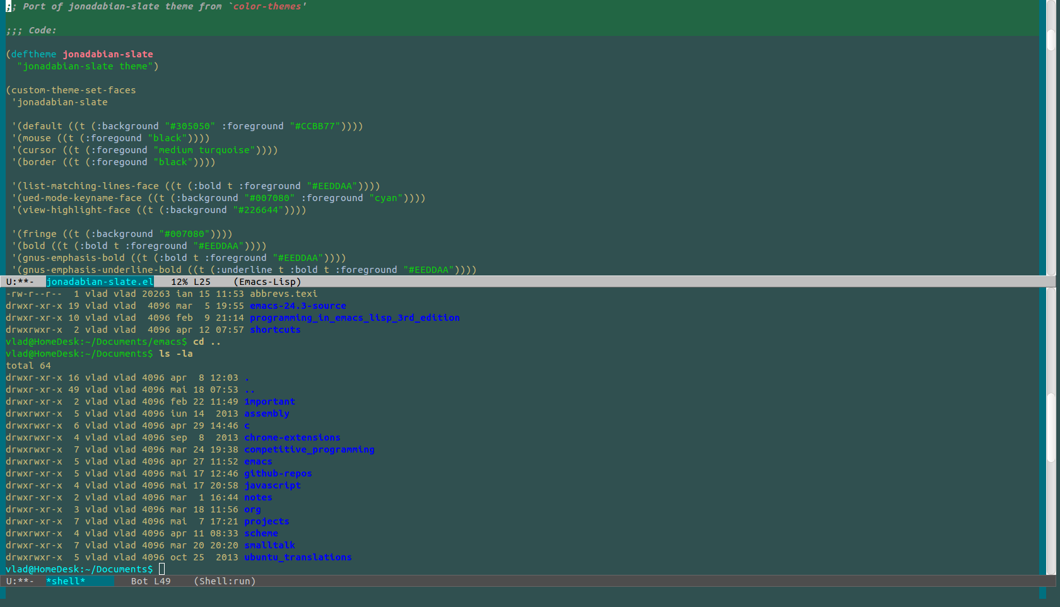Click the programming_in_emacs_lisp_3rd_edition directory
Image resolution: width=1060 pixels, height=607 pixels.
point(355,318)
